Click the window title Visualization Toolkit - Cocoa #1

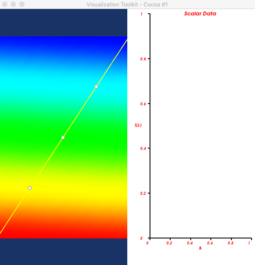point(127,4)
